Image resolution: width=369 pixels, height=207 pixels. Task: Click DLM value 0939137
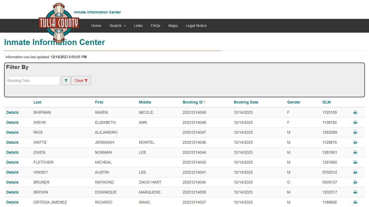pos(330,182)
